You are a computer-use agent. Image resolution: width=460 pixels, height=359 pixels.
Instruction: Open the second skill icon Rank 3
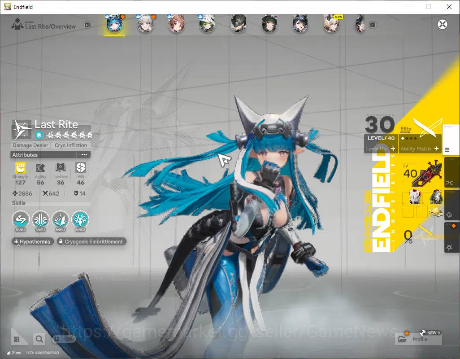(40, 220)
